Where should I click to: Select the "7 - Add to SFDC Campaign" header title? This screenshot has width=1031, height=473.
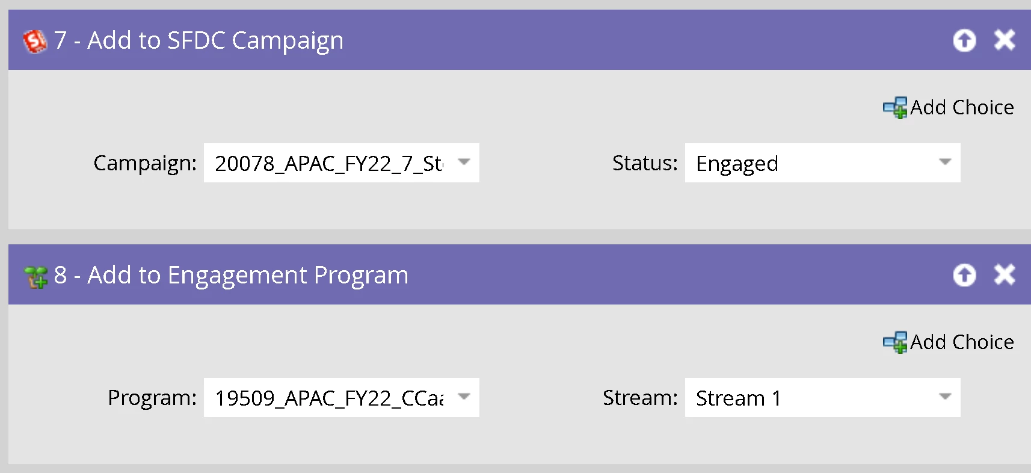pyautogui.click(x=199, y=40)
